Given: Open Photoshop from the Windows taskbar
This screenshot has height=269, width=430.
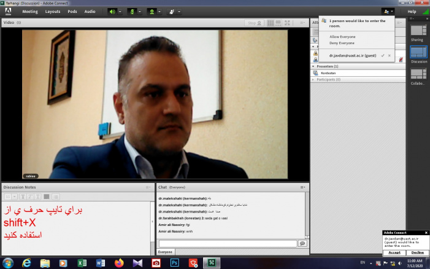Looking at the screenshot, I should [x=174, y=263].
